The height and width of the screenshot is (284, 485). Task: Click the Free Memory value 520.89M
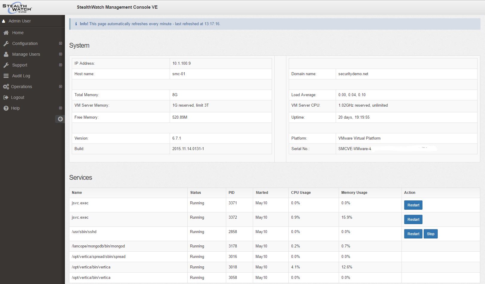coord(180,117)
